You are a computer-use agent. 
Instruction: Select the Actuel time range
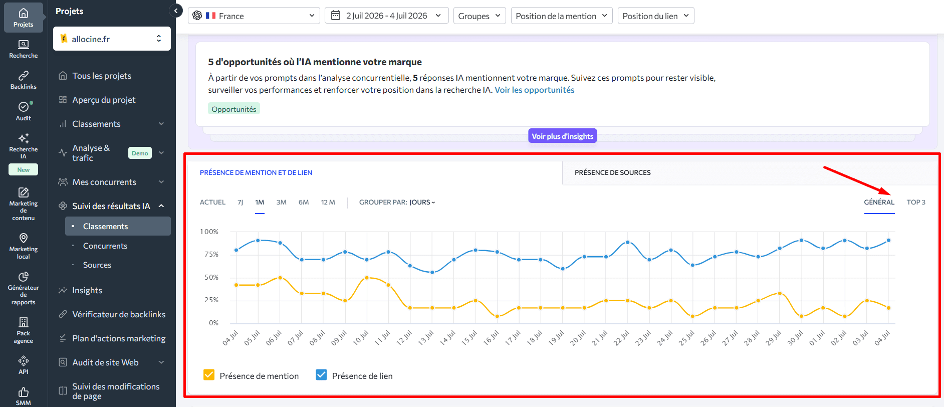(212, 202)
